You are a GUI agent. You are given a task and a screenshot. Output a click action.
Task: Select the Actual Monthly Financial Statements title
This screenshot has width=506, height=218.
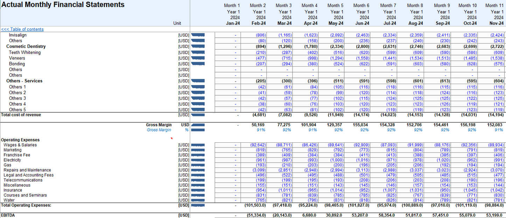[63, 5]
